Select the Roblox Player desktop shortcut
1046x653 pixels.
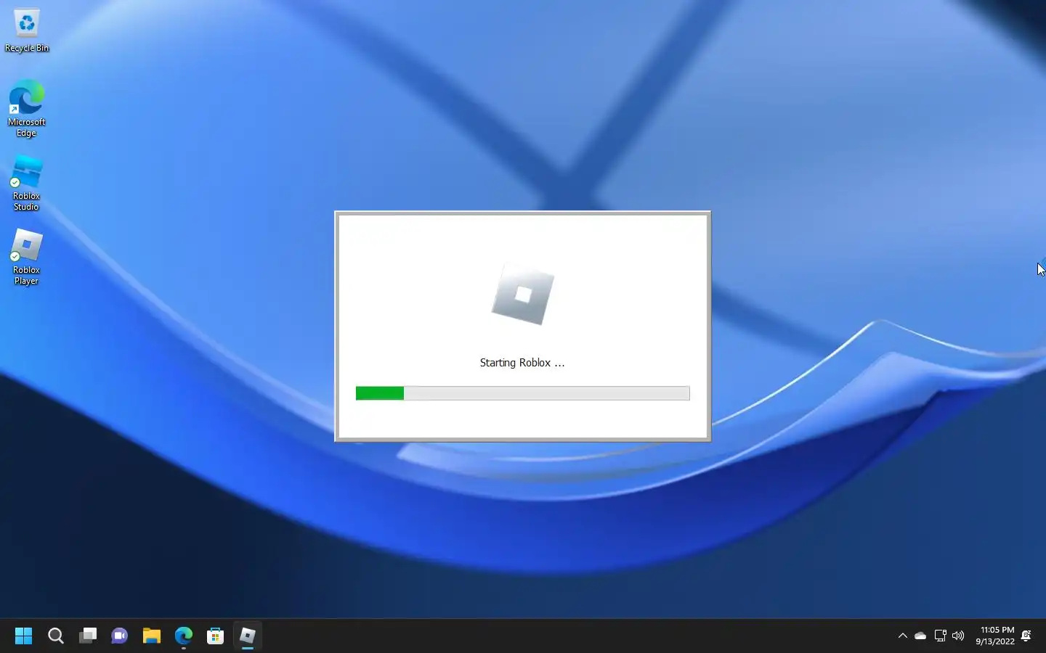[x=27, y=257]
